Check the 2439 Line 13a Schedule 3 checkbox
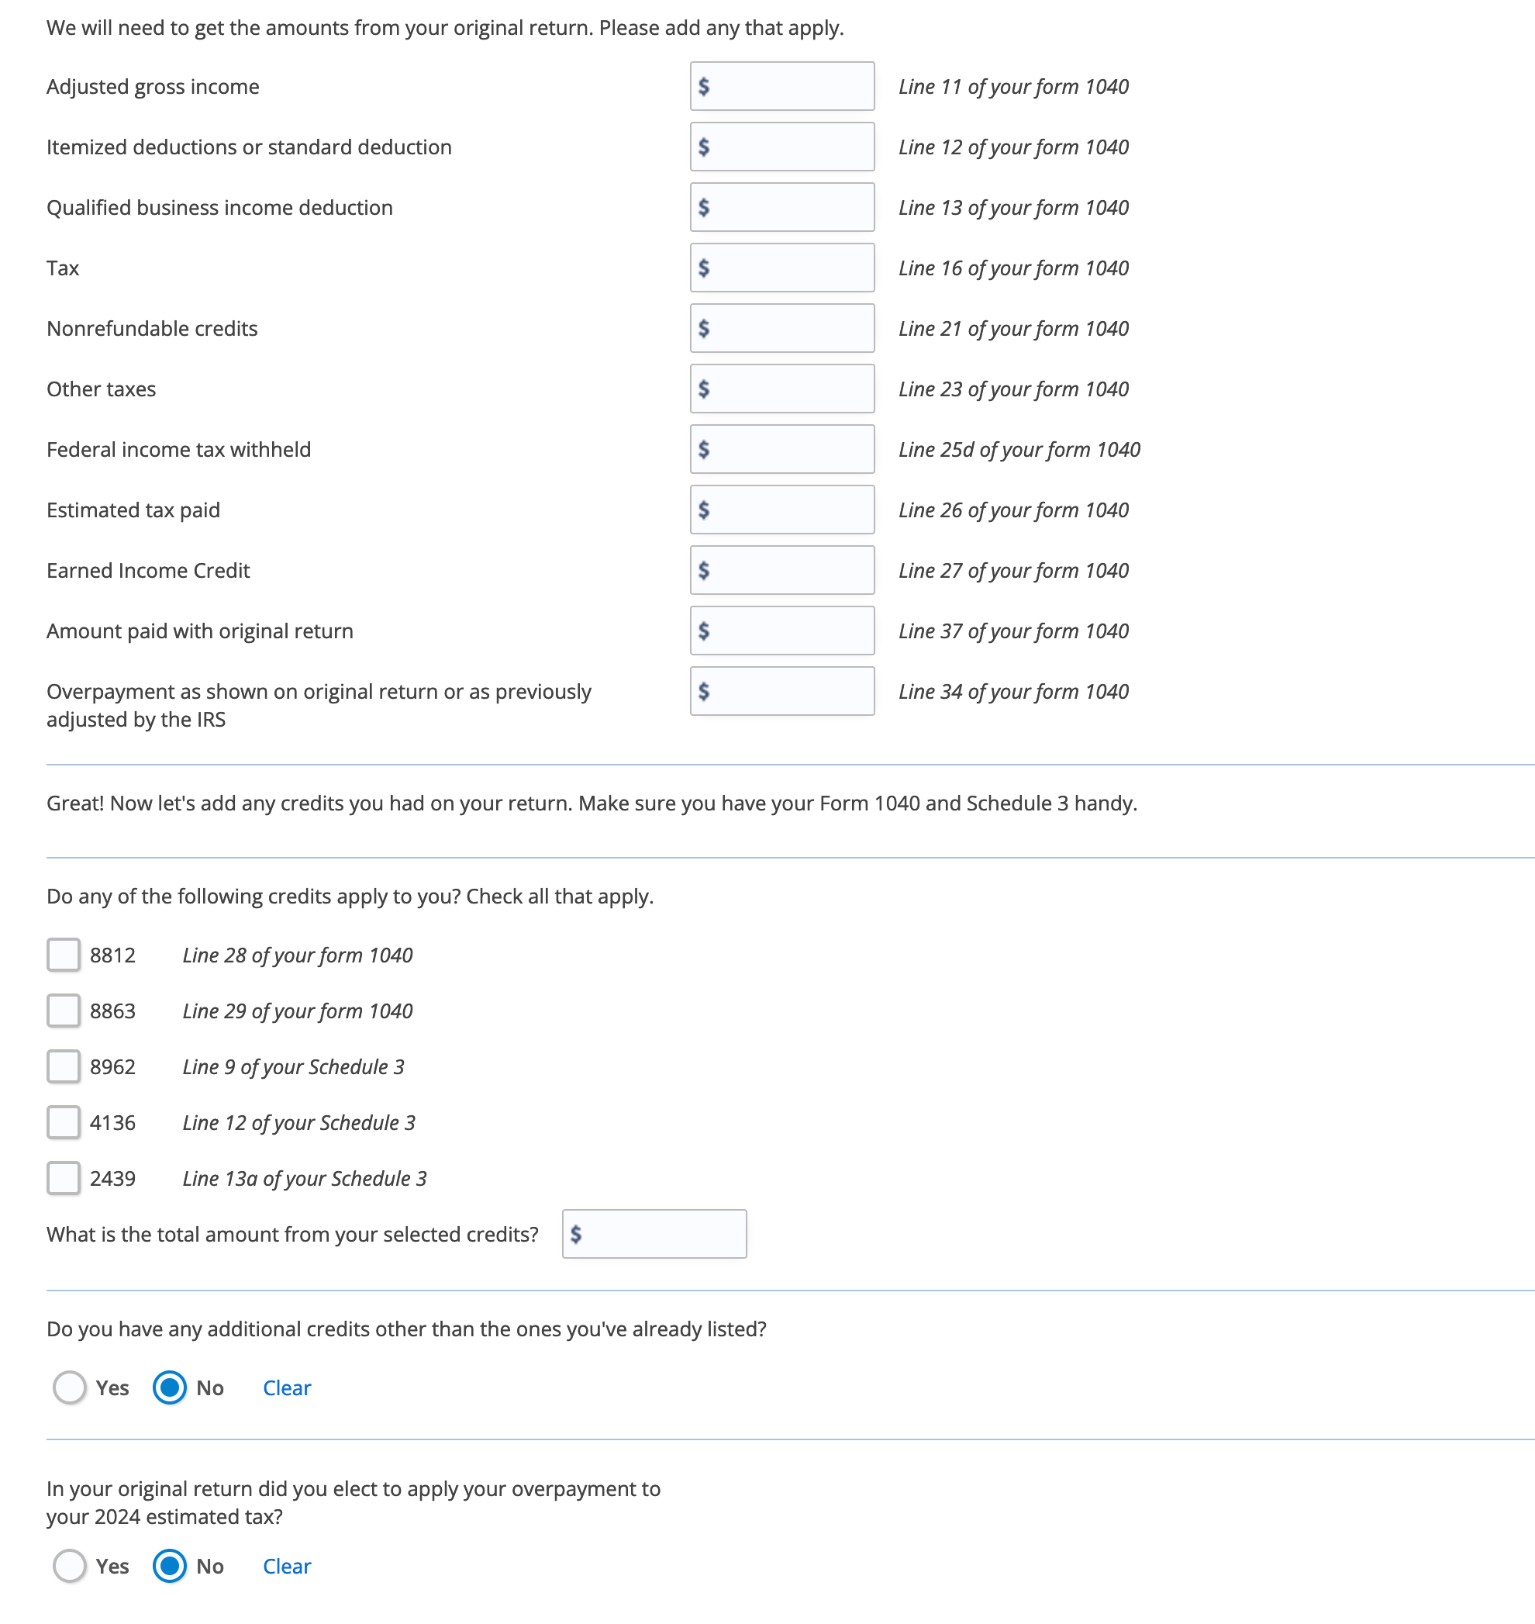Screen dimensions: 1535x1624 pos(65,1177)
